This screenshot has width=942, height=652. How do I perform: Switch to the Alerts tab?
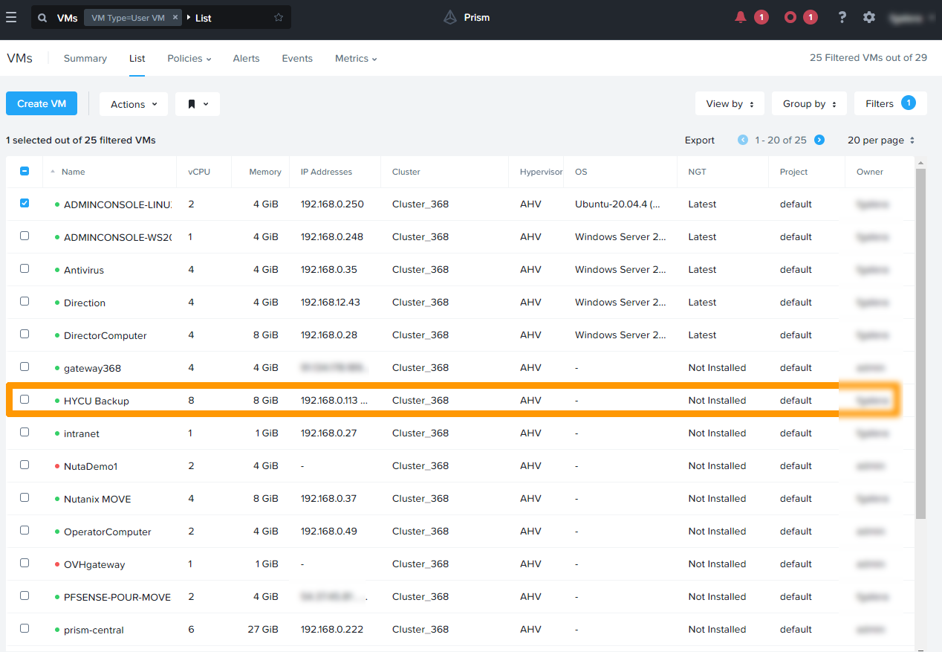coord(246,58)
